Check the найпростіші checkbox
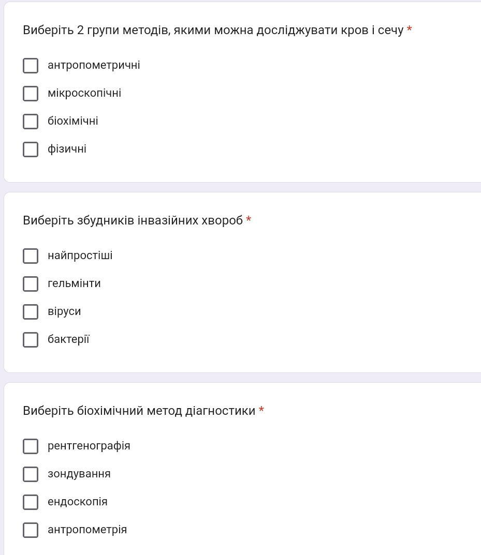The height and width of the screenshot is (555, 481). tap(31, 256)
